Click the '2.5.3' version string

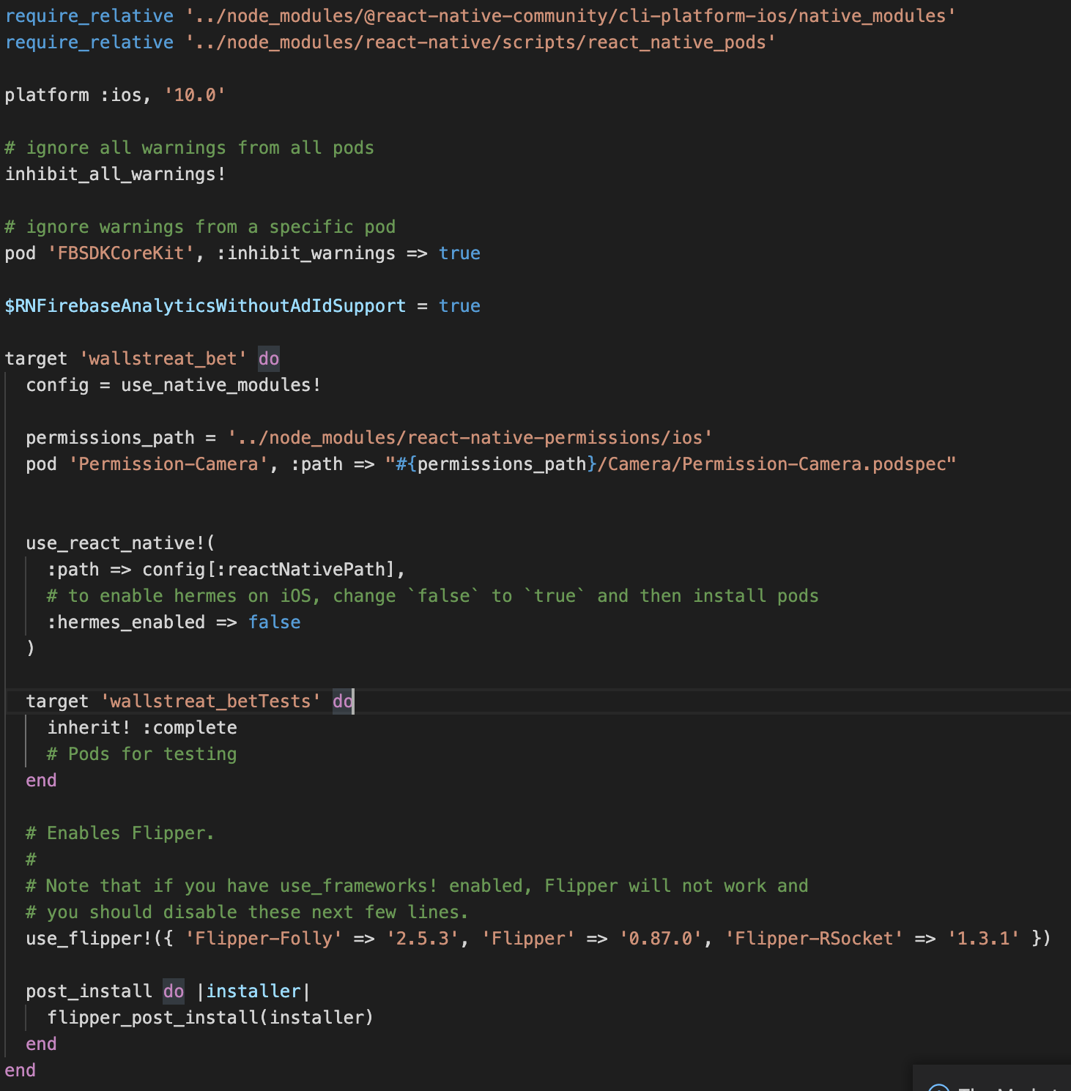(x=427, y=939)
